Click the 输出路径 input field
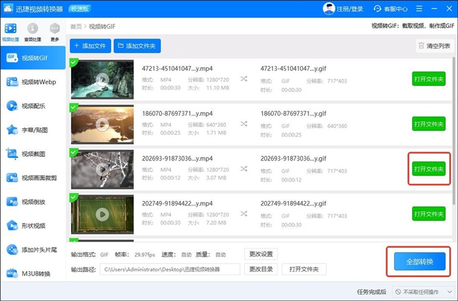458x301 pixels. click(170, 269)
